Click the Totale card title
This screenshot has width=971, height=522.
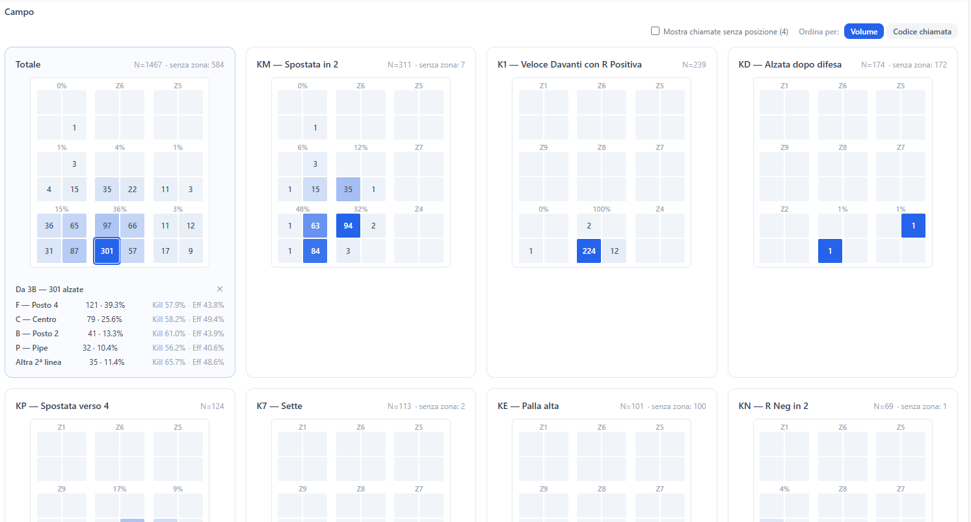coord(28,64)
